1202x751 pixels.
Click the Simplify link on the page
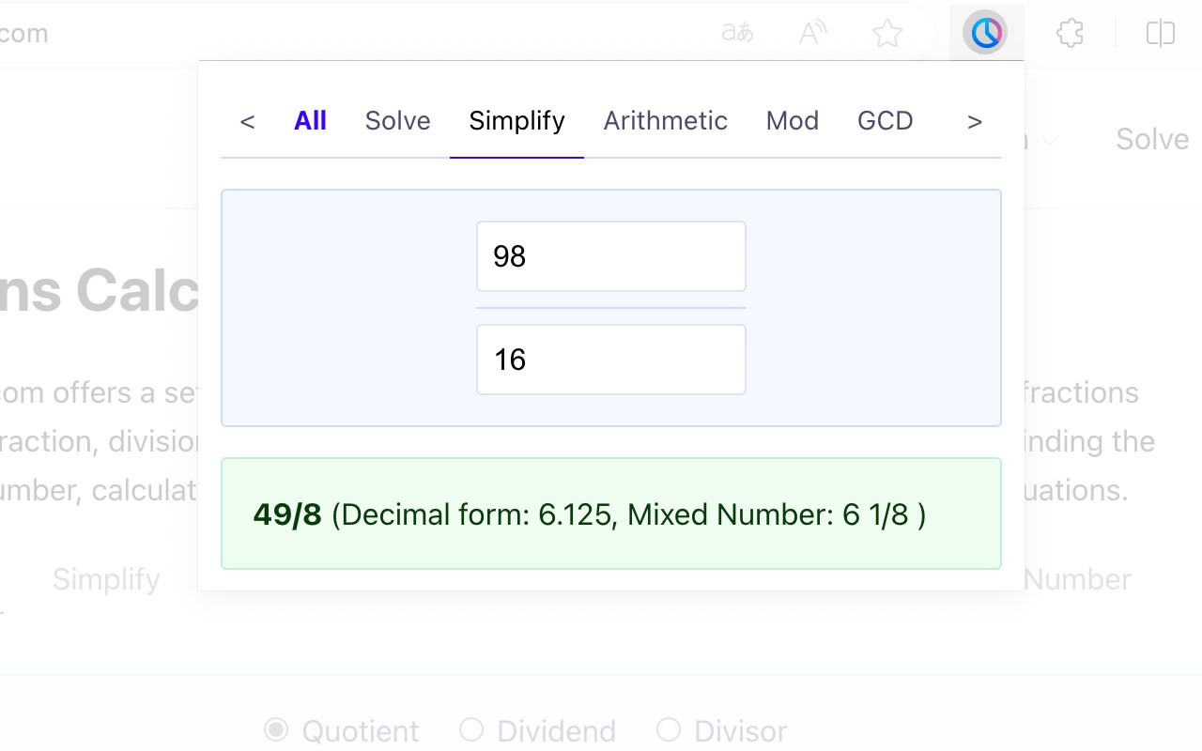(106, 579)
